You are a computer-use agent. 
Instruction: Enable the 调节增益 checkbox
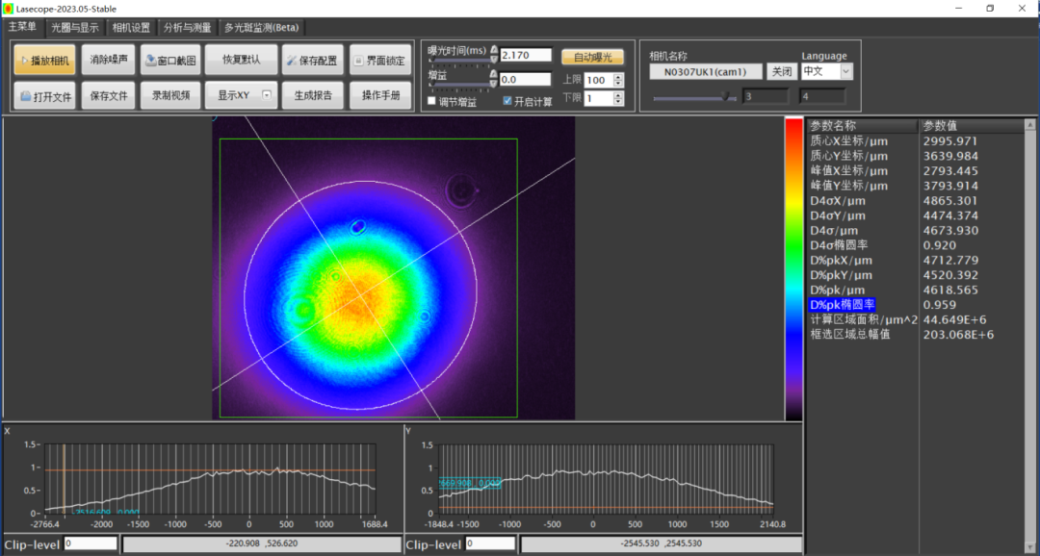432,101
